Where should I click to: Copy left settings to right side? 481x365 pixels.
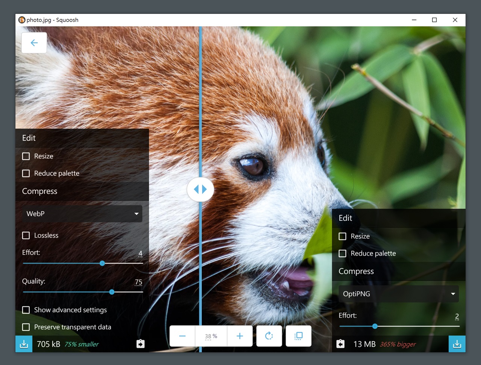(x=140, y=344)
